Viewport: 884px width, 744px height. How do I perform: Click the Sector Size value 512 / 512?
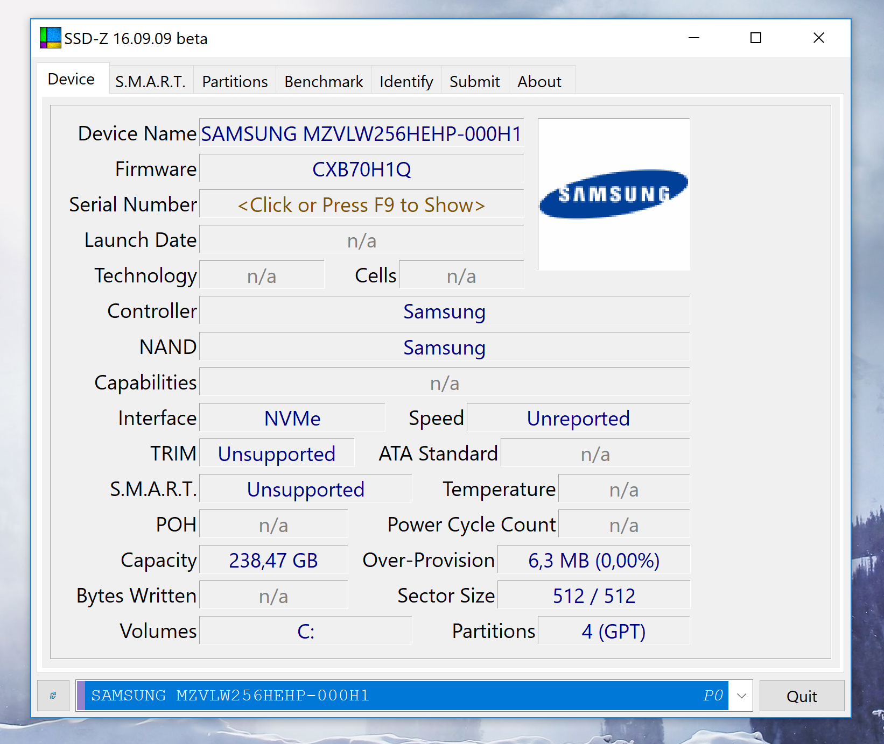[594, 596]
